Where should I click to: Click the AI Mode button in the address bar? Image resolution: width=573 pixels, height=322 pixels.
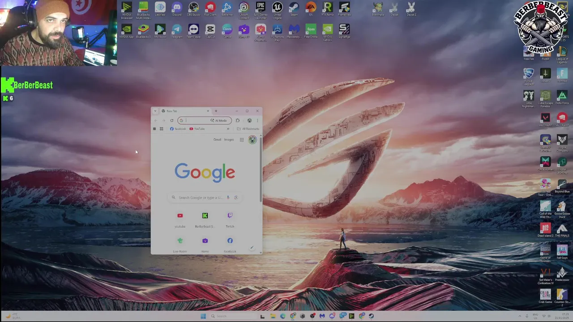click(219, 120)
